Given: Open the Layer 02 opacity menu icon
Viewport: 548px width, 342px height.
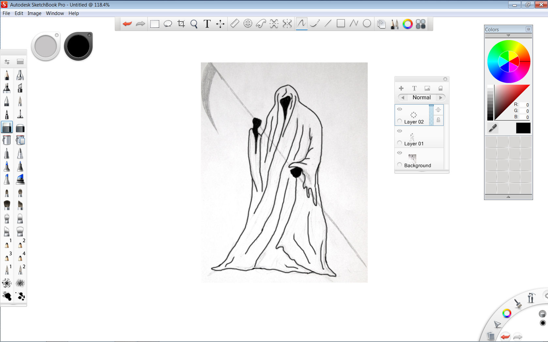Looking at the screenshot, I should click(x=438, y=110).
